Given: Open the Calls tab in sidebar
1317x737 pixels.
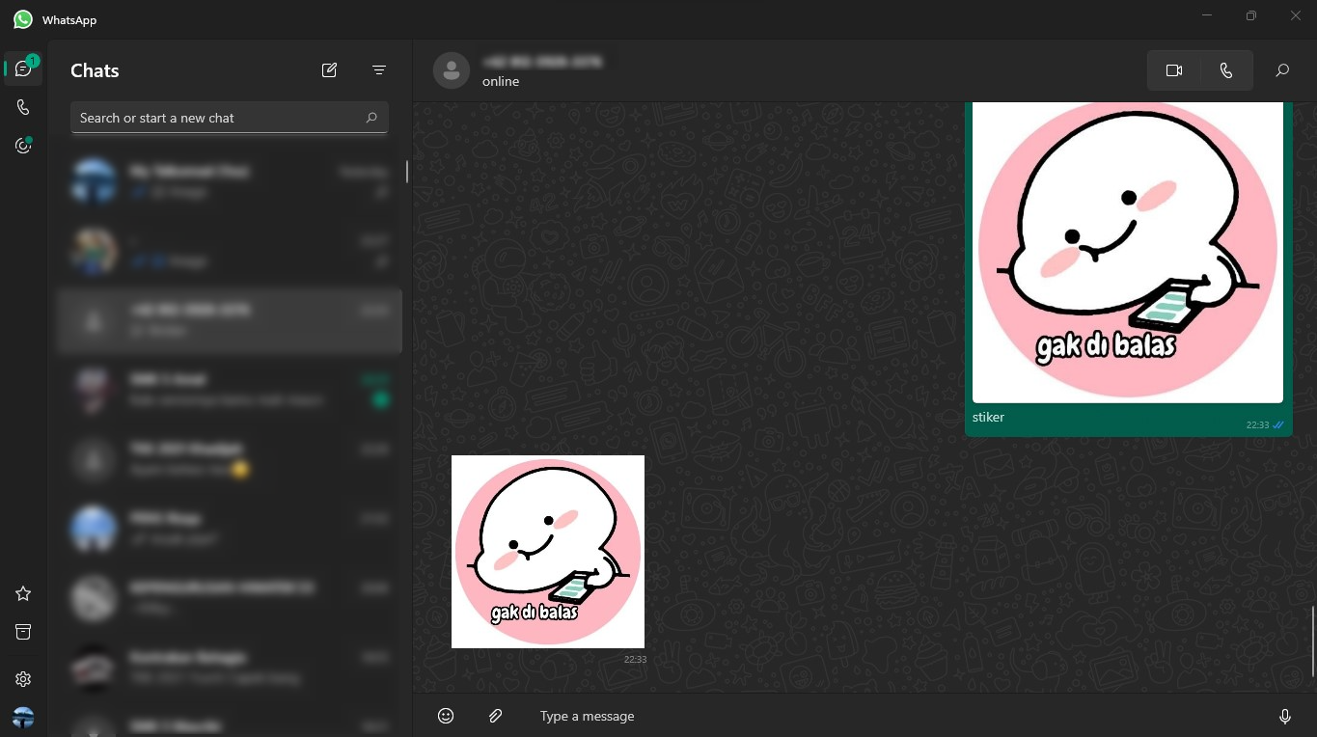Looking at the screenshot, I should tap(23, 107).
